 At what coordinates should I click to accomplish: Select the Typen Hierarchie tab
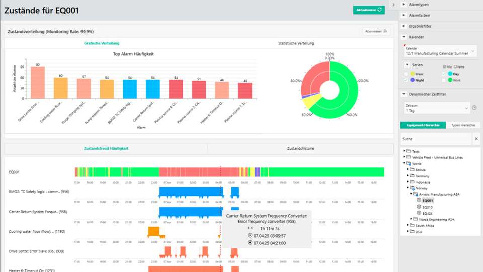(463, 125)
